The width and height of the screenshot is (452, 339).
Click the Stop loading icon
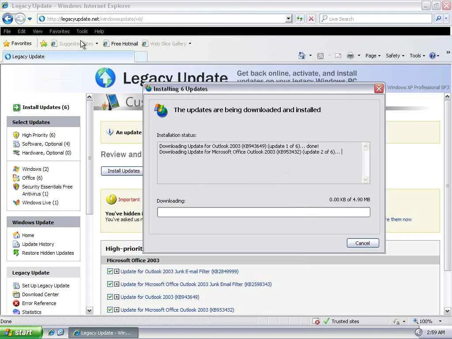(311, 19)
